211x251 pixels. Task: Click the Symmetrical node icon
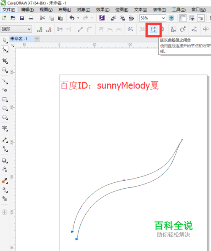coord(119,29)
